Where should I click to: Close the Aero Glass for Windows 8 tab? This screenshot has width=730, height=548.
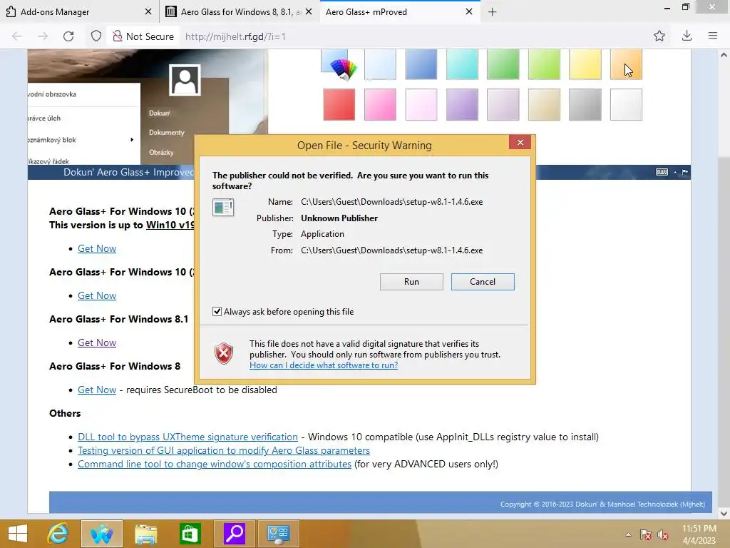click(309, 11)
